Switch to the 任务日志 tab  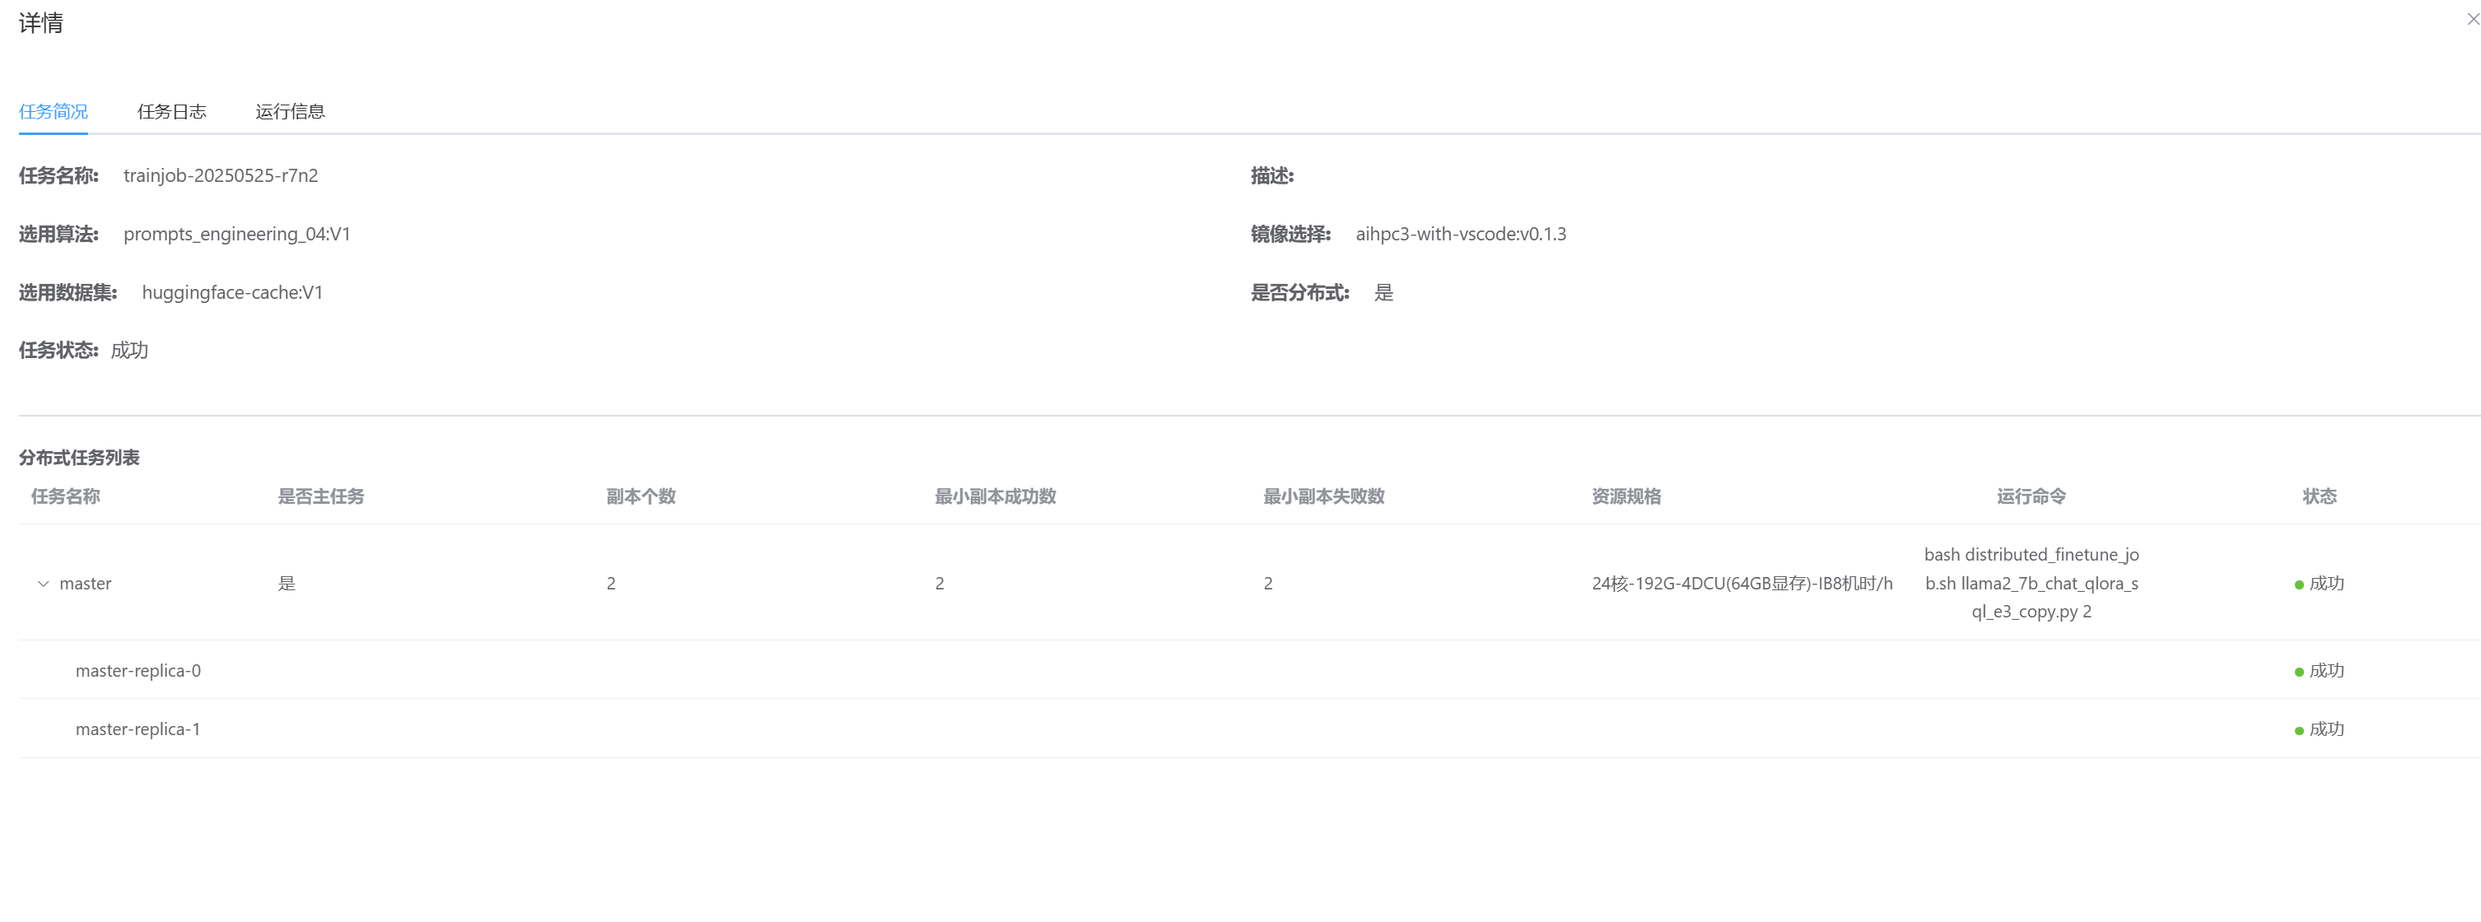coord(171,112)
